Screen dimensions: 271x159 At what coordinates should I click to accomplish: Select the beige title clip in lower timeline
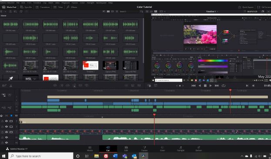pyautogui.click(x=145, y=121)
